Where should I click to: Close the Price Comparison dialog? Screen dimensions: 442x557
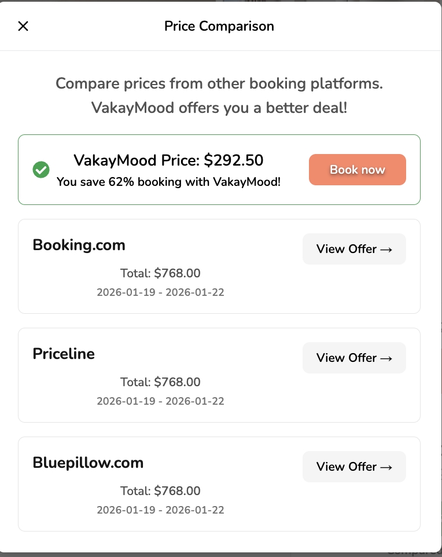23,26
